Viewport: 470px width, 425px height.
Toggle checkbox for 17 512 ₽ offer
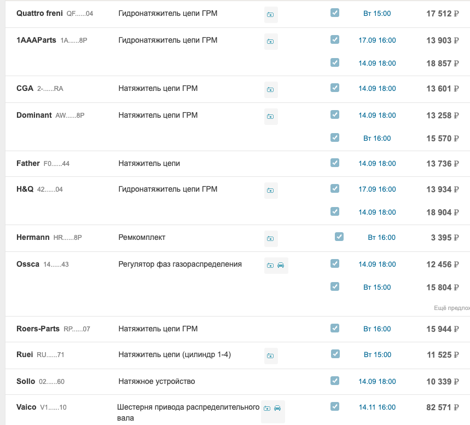[335, 13]
